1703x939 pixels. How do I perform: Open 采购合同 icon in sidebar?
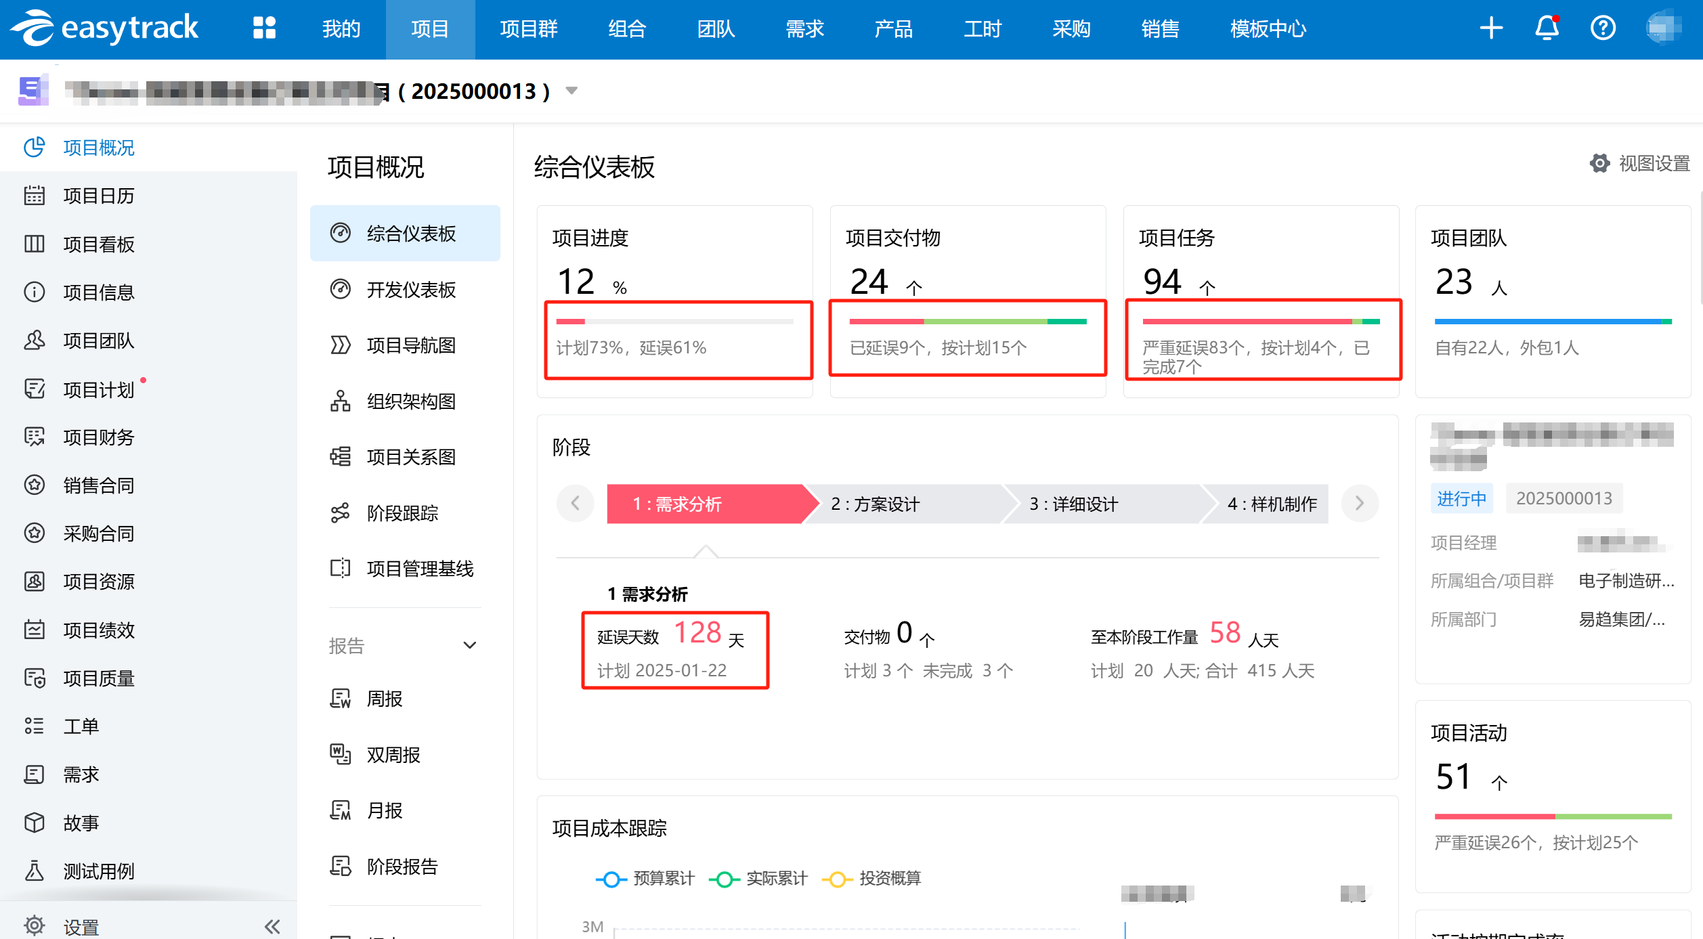[x=35, y=533]
